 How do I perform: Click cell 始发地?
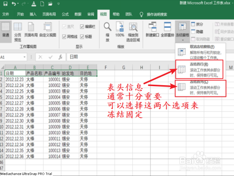pos(70,73)
